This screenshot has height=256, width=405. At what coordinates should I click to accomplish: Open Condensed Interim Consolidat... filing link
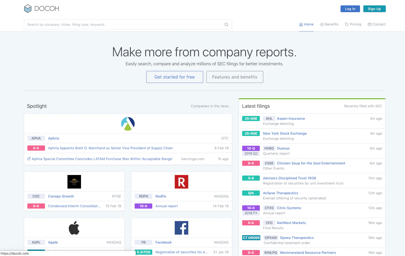[74, 206]
